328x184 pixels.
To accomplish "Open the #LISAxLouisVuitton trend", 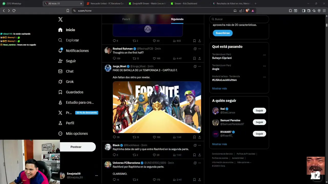I will click(x=224, y=80).
